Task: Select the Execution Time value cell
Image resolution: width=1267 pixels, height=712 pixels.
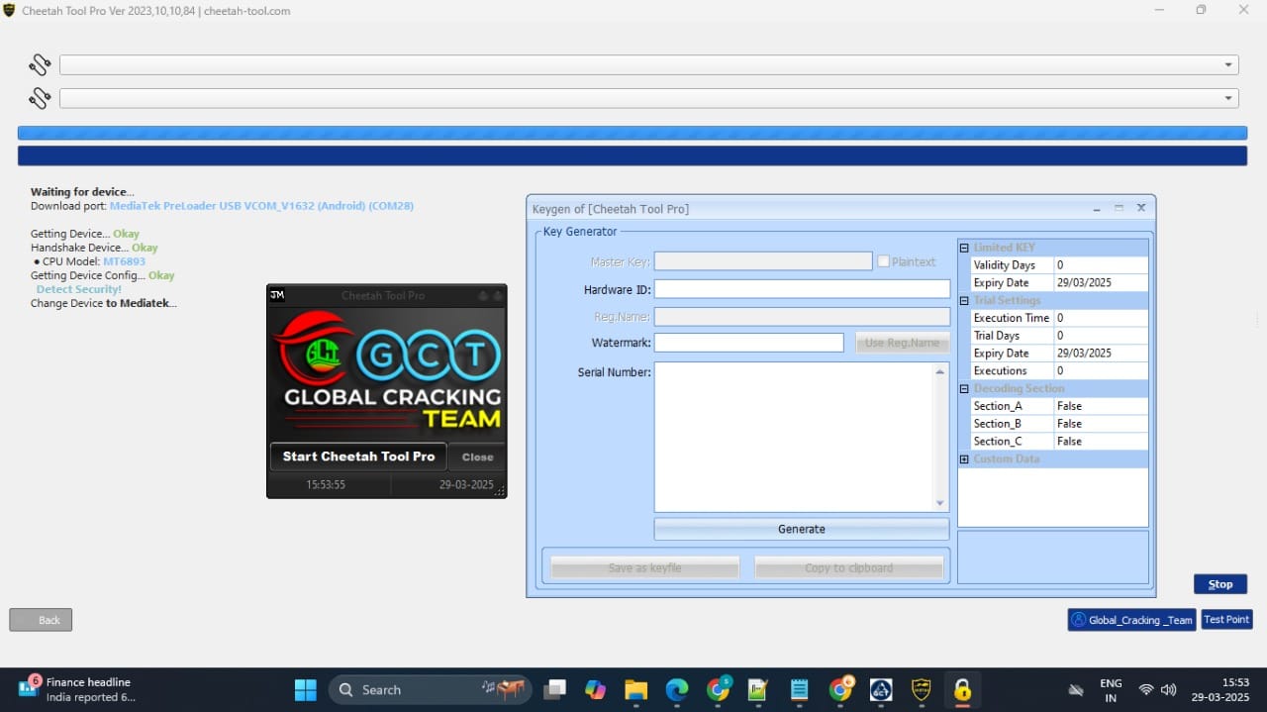Action: point(1101,318)
